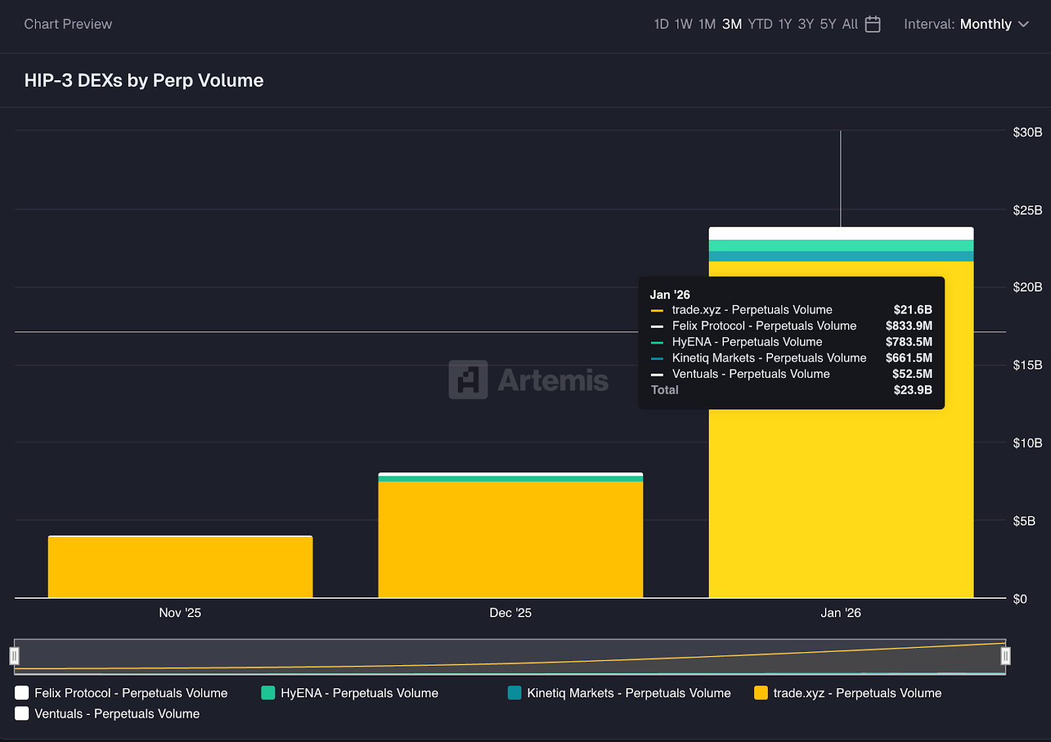Image resolution: width=1051 pixels, height=742 pixels.
Task: Hide Kinetiq Markets series via legend swatch
Action: point(514,693)
